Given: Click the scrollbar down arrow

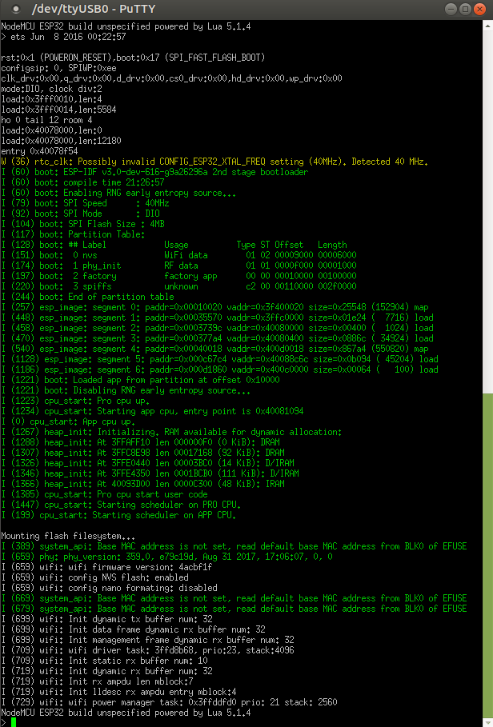Looking at the screenshot, I should coord(488,723).
